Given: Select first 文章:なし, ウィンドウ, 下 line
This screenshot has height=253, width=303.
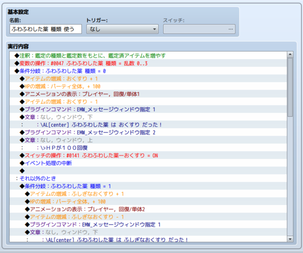Looking at the screenshot, I should [x=148, y=117].
